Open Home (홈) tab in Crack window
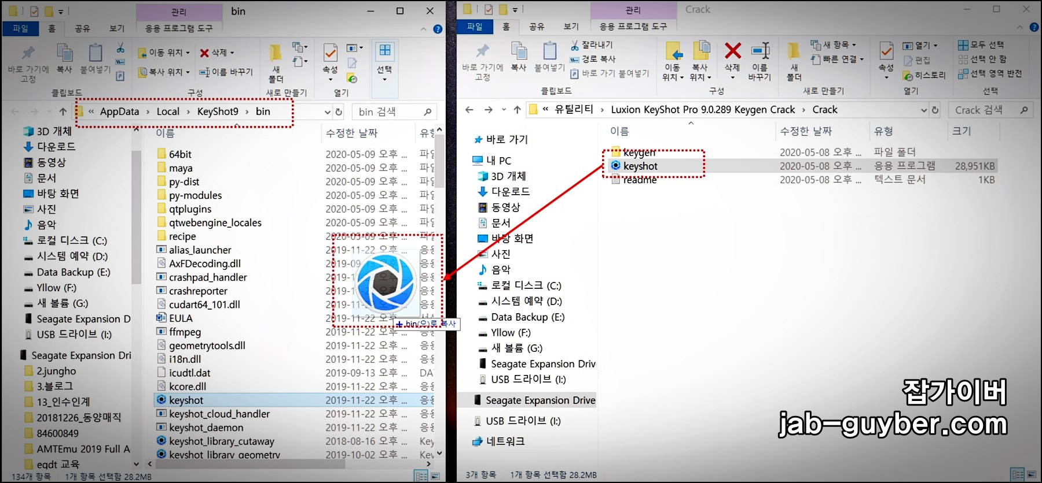This screenshot has height=483, width=1042. [507, 27]
